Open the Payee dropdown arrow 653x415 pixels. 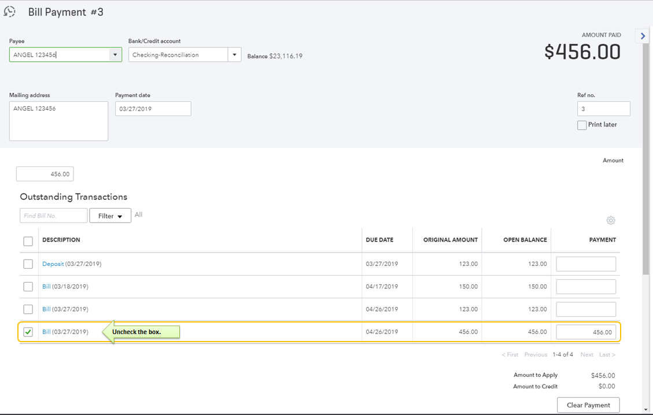115,55
